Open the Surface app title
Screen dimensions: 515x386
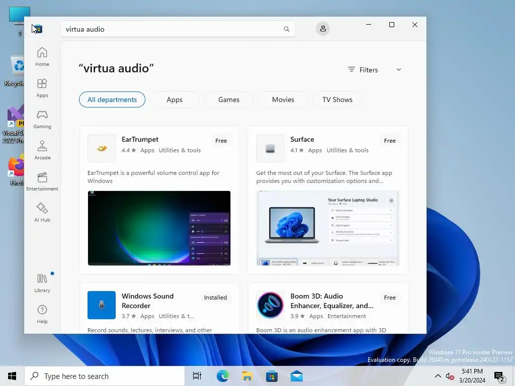point(302,139)
